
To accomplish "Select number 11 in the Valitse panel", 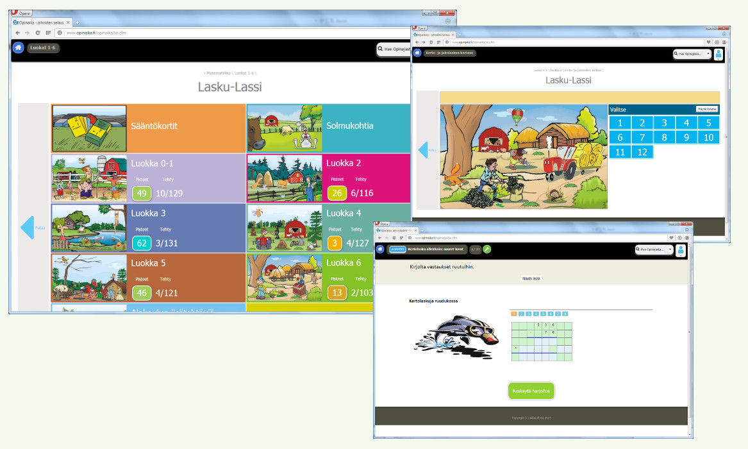I will click(x=620, y=152).
